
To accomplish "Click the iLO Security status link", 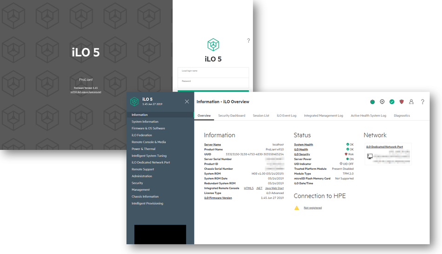I will tap(302, 154).
